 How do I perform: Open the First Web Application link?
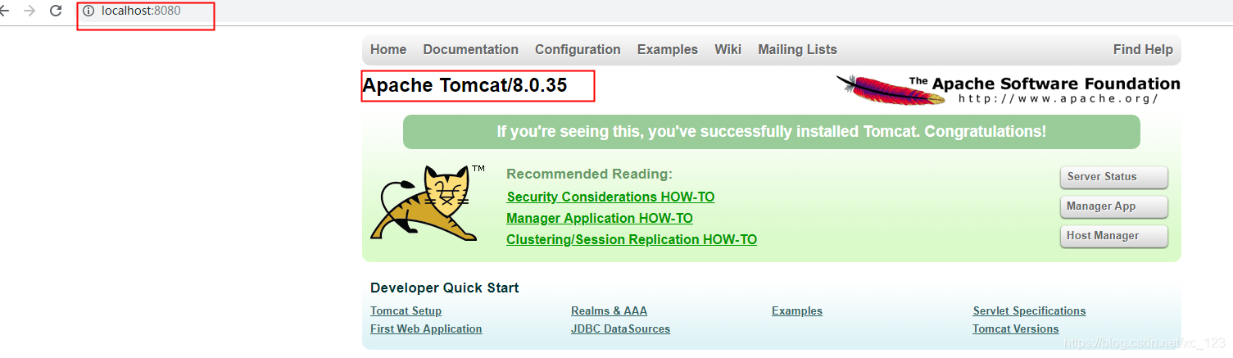[426, 329]
